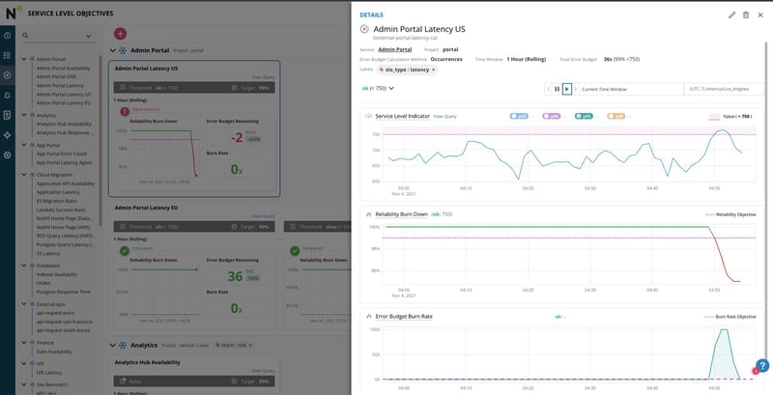Collapse External-apis node in tree
773x395 pixels.
24,304
